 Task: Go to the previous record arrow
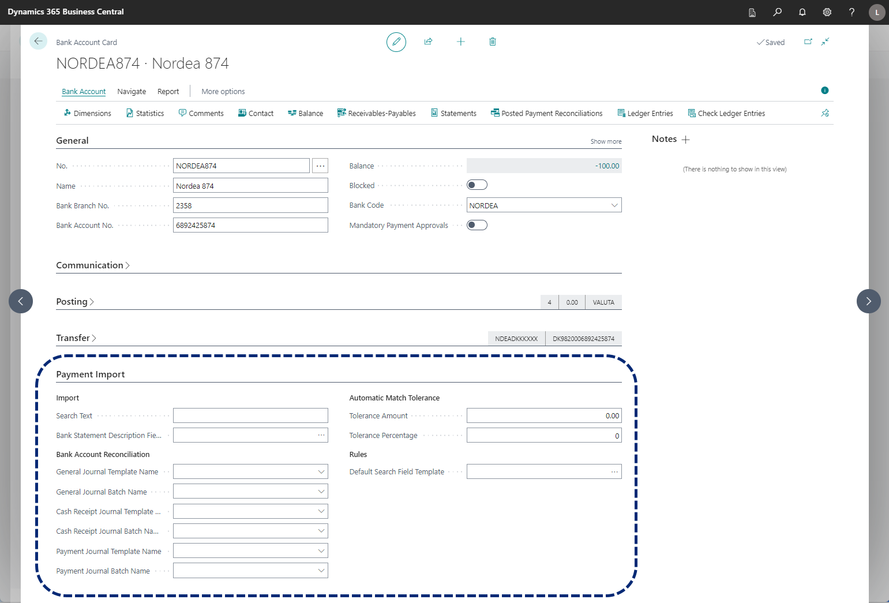21,301
